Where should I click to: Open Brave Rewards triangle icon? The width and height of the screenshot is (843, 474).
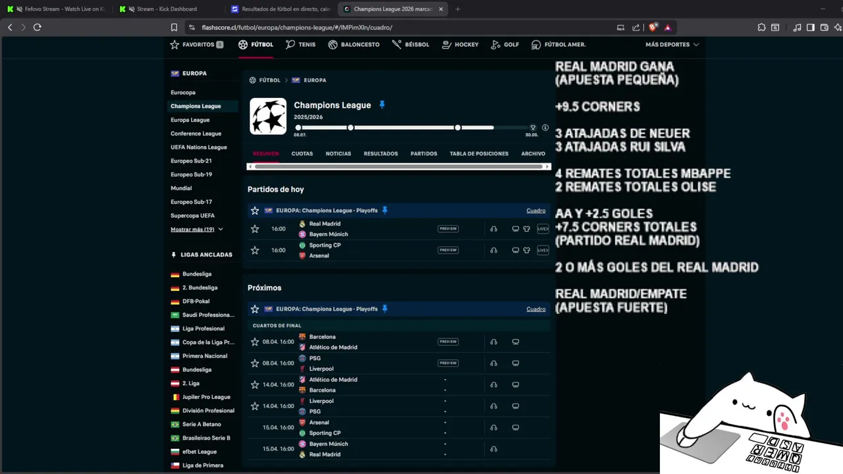(x=667, y=27)
